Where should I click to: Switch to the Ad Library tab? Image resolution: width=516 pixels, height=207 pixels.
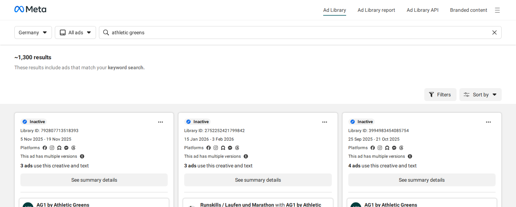pyautogui.click(x=335, y=10)
